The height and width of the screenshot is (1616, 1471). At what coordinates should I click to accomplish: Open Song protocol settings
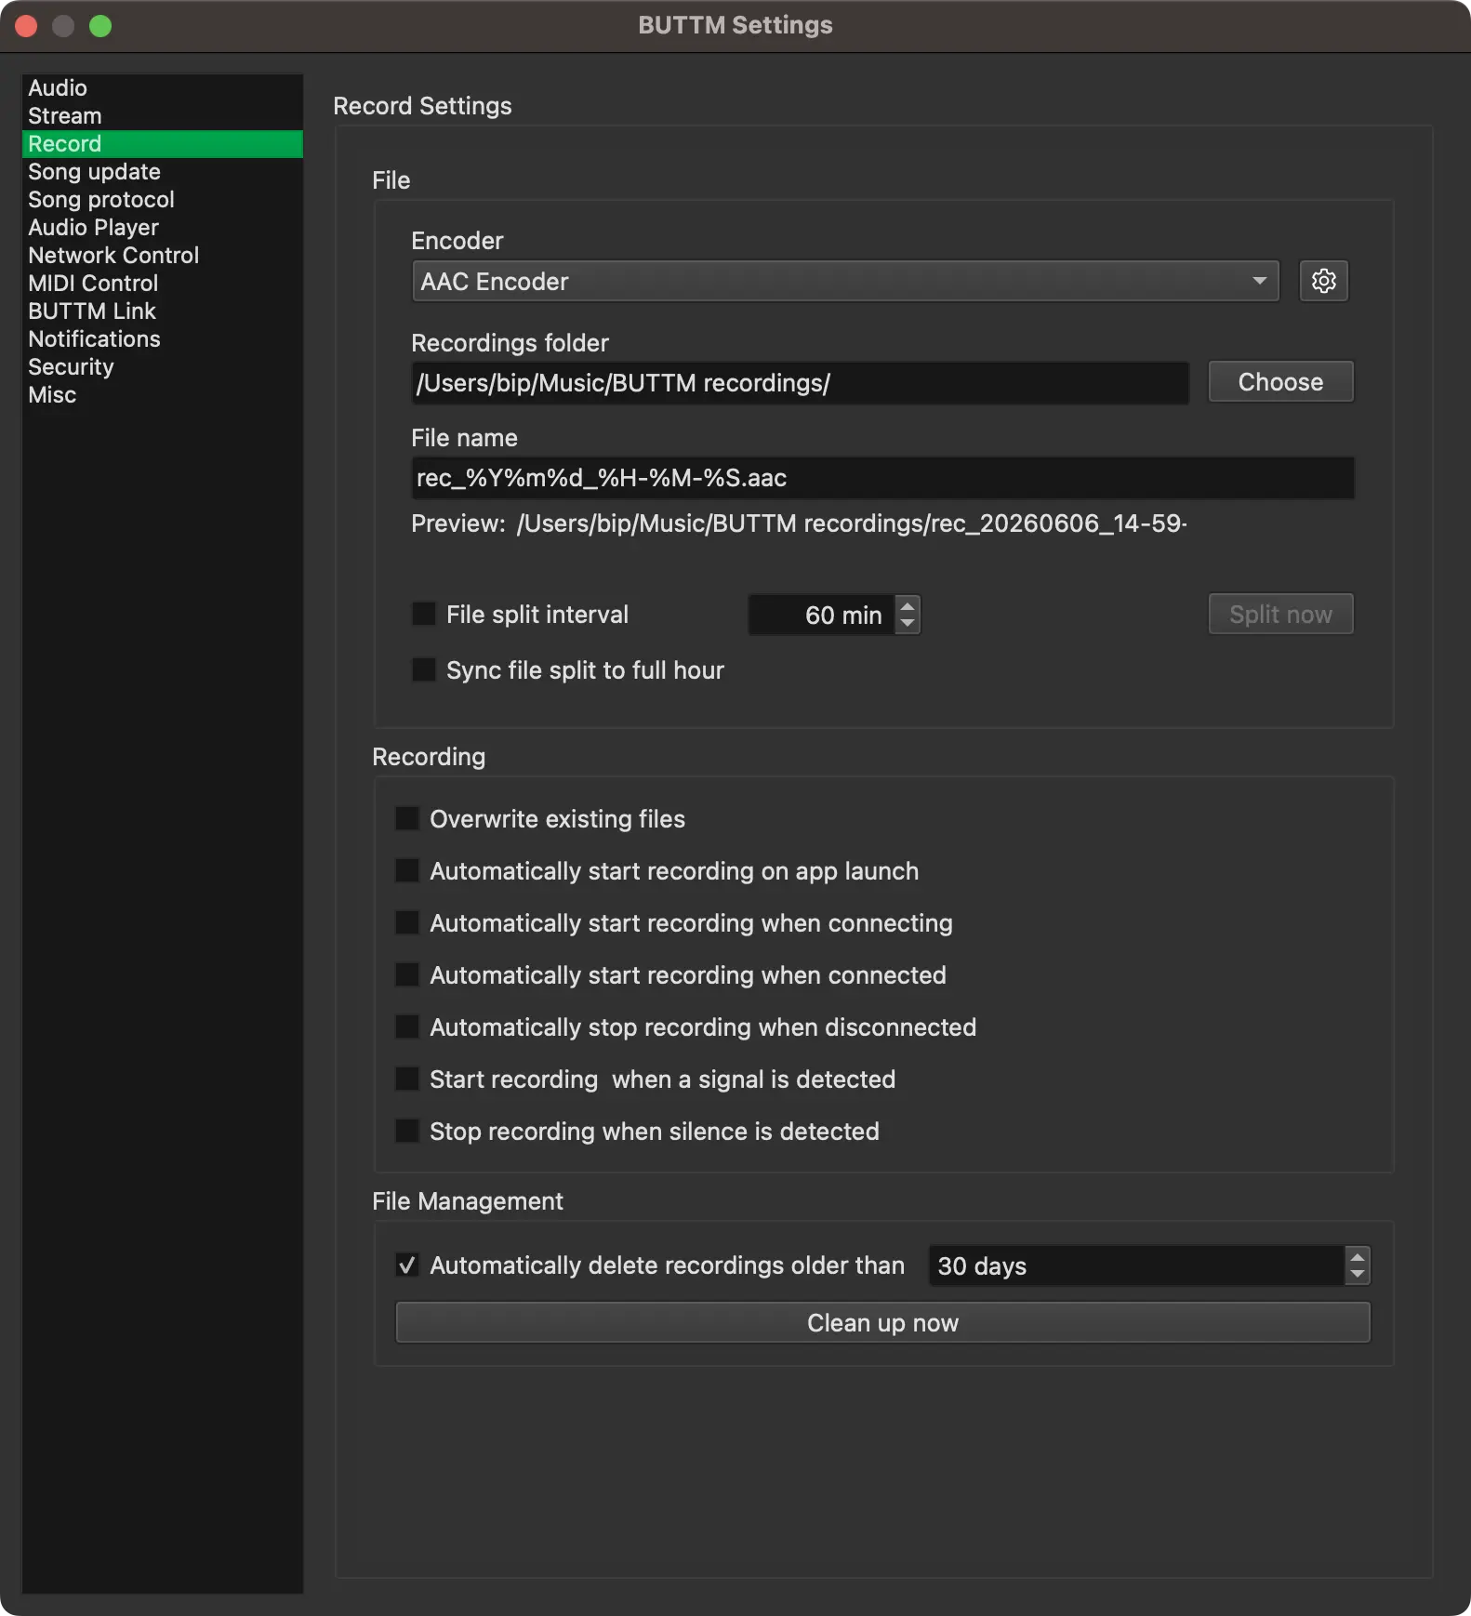(163, 200)
